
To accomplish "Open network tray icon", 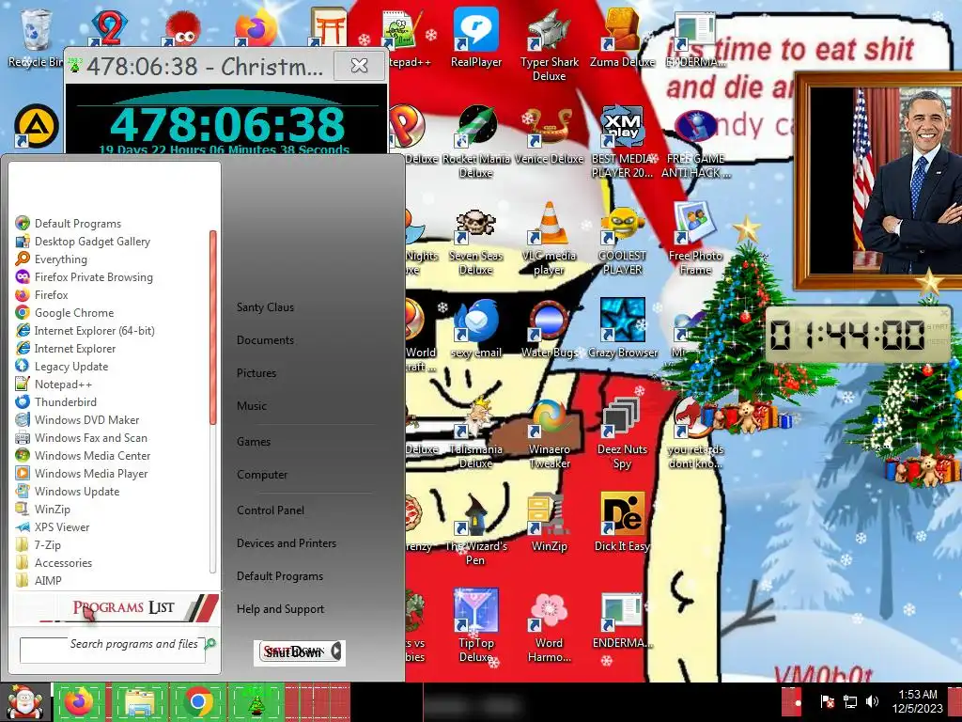I will click(x=849, y=701).
